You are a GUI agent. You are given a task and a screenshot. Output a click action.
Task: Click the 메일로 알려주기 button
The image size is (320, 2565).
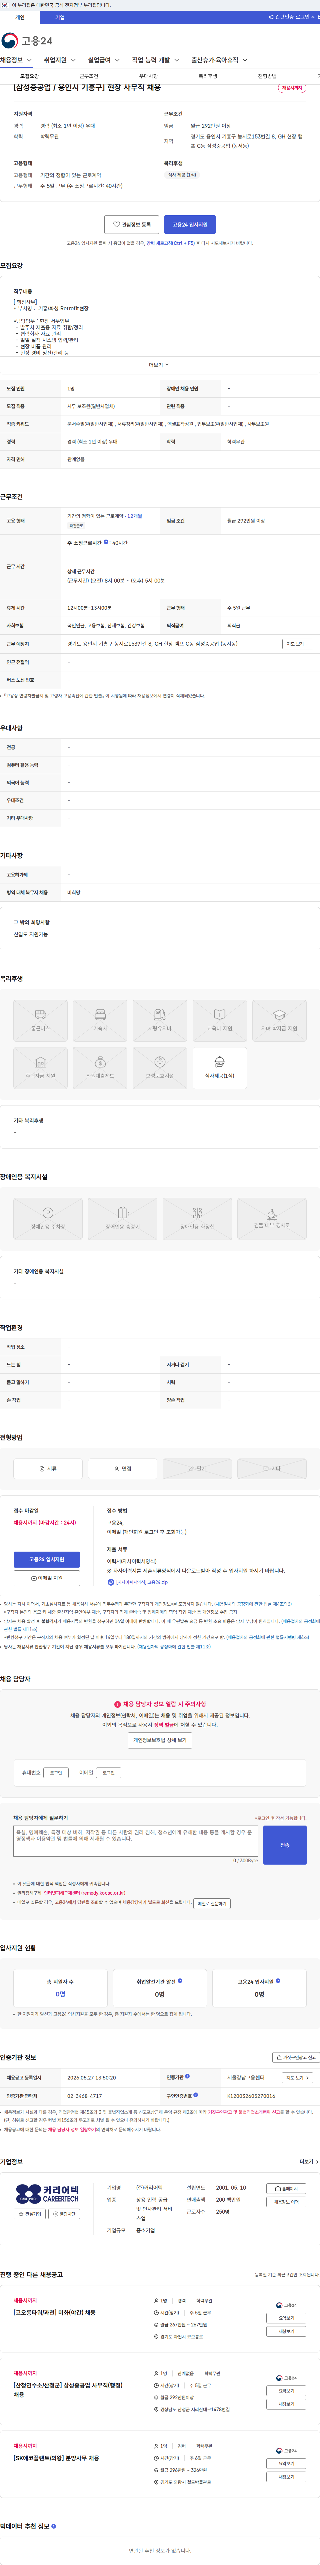[212, 1904]
